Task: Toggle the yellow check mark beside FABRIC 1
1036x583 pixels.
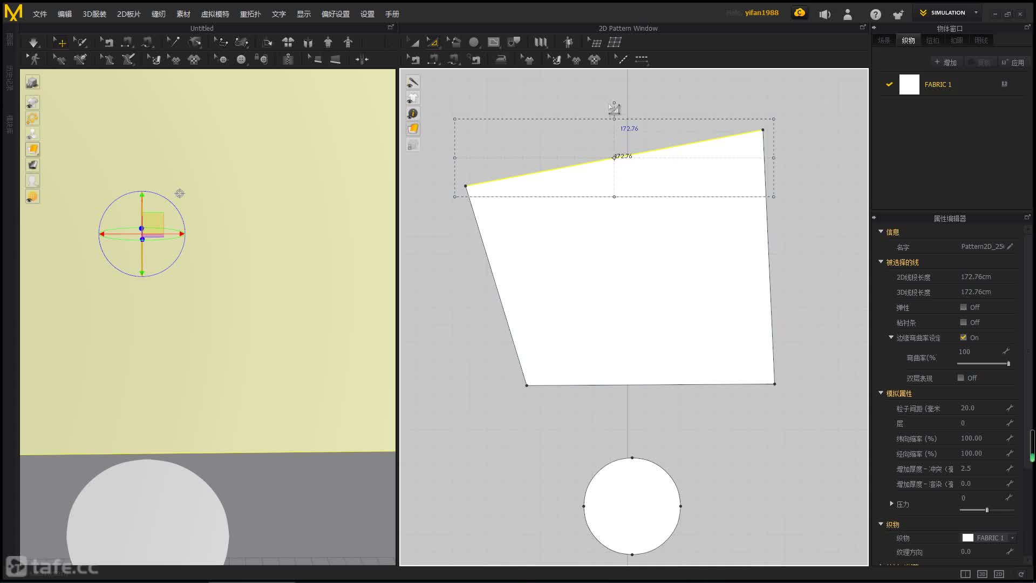Action: (889, 84)
